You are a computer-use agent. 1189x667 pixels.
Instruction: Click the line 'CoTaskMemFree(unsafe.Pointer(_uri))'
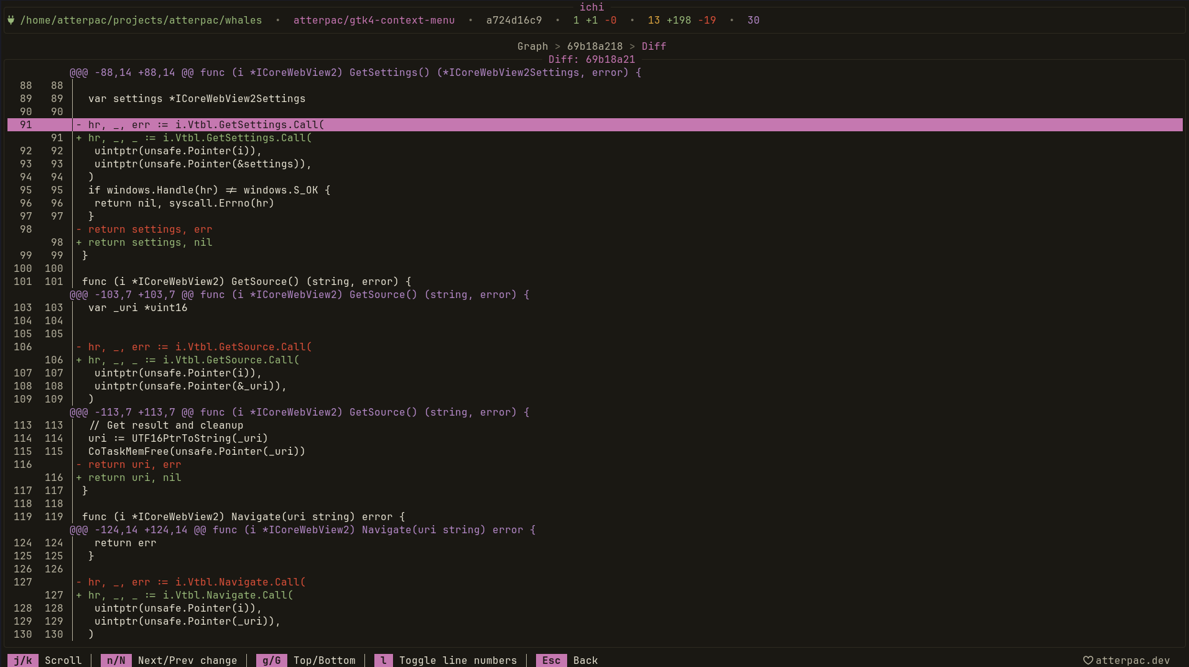197,451
